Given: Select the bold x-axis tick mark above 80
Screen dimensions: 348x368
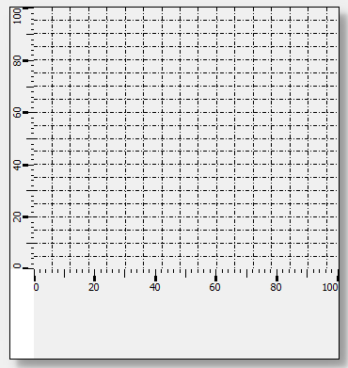Looking at the screenshot, I should (x=277, y=279).
